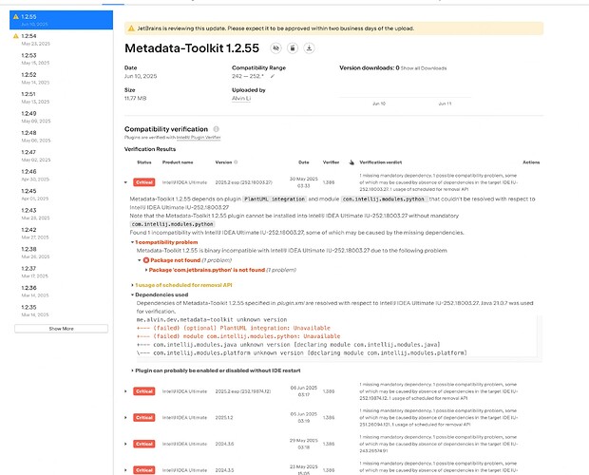The width and height of the screenshot is (589, 475).
Task: Go to version 1.2.43
Action: (x=61, y=214)
